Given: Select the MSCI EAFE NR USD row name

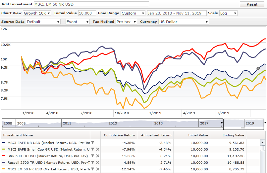Looking at the screenshot, I should point(48,143).
